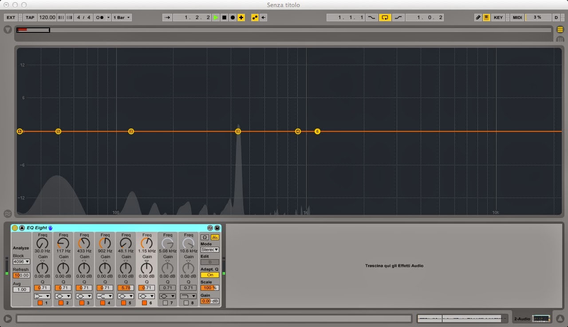Open band 5 filter type dropdown
The image size is (568, 327).
(x=126, y=296)
